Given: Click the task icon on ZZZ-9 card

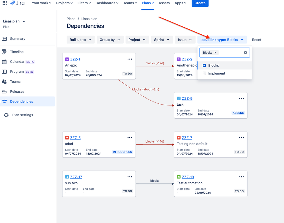Looking at the screenshot, I should 179,99.
